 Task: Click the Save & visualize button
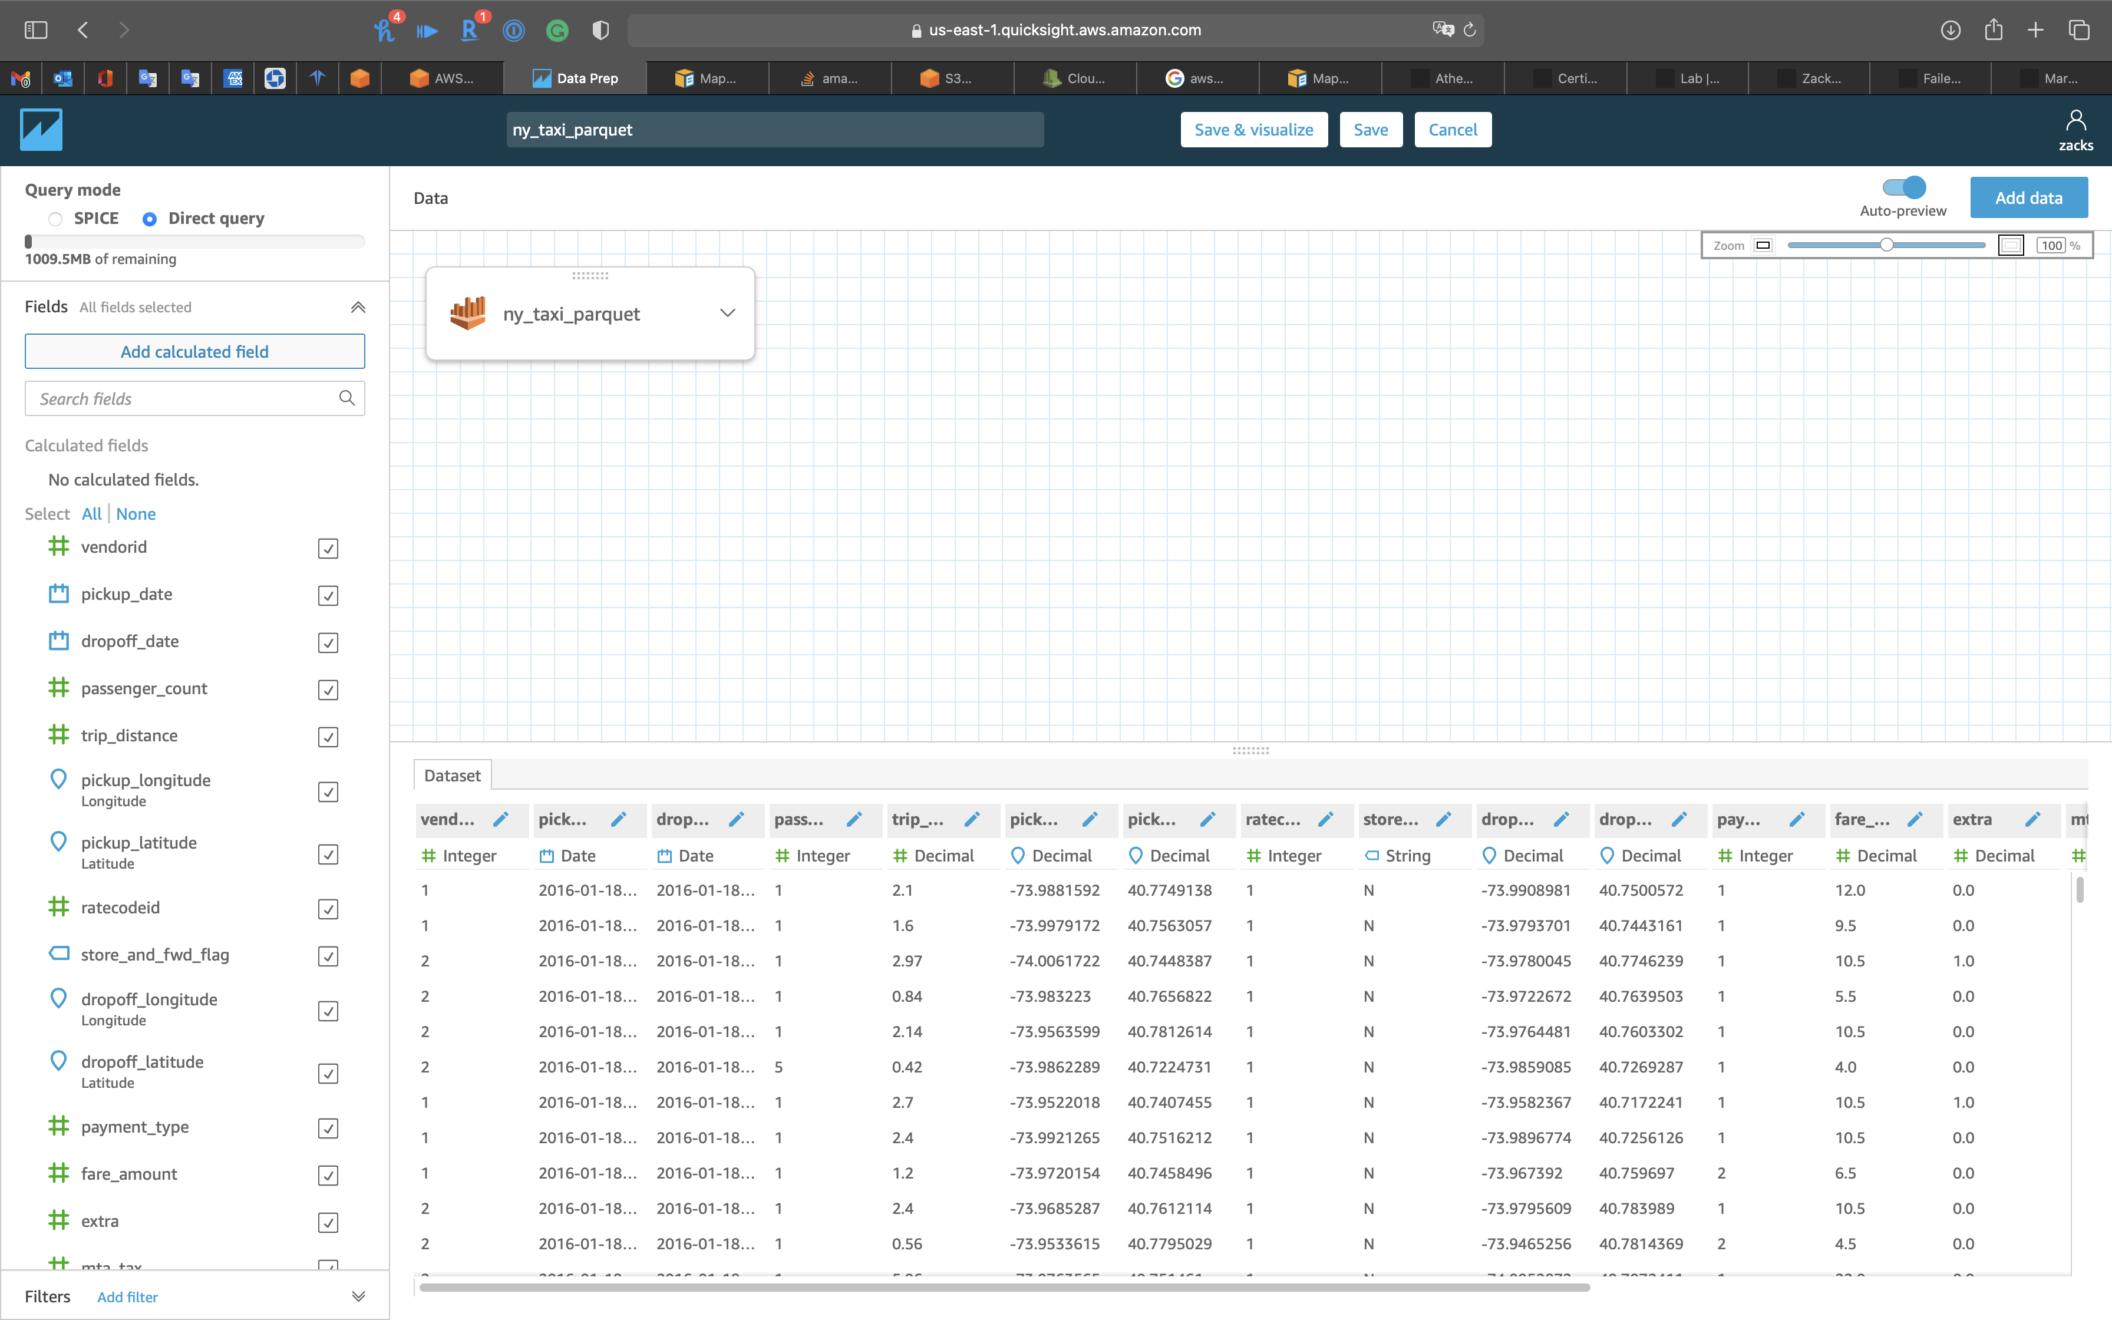1253,129
